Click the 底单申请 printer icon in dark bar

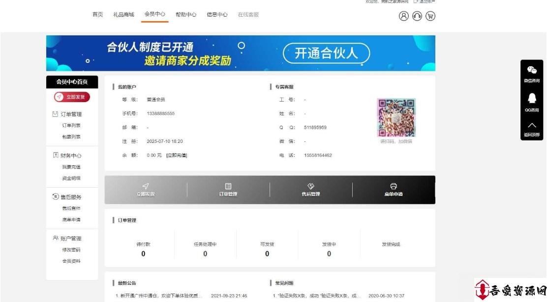click(x=394, y=186)
